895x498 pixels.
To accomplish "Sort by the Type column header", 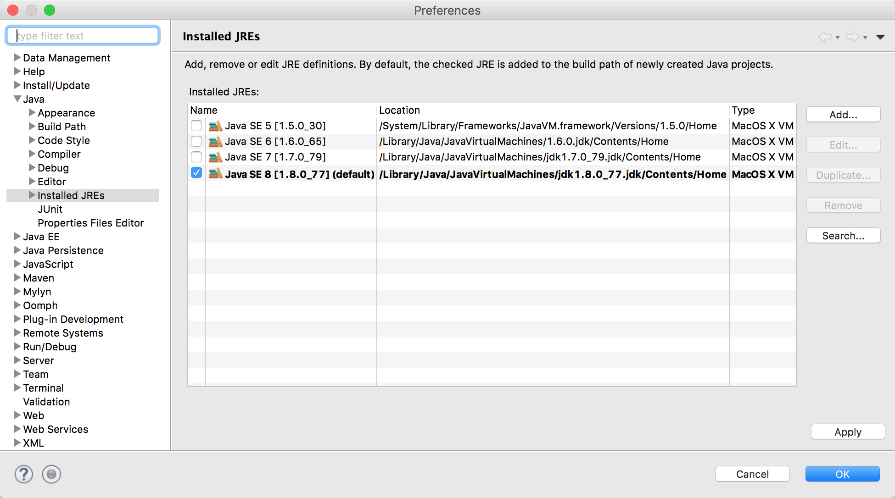I will [x=762, y=110].
